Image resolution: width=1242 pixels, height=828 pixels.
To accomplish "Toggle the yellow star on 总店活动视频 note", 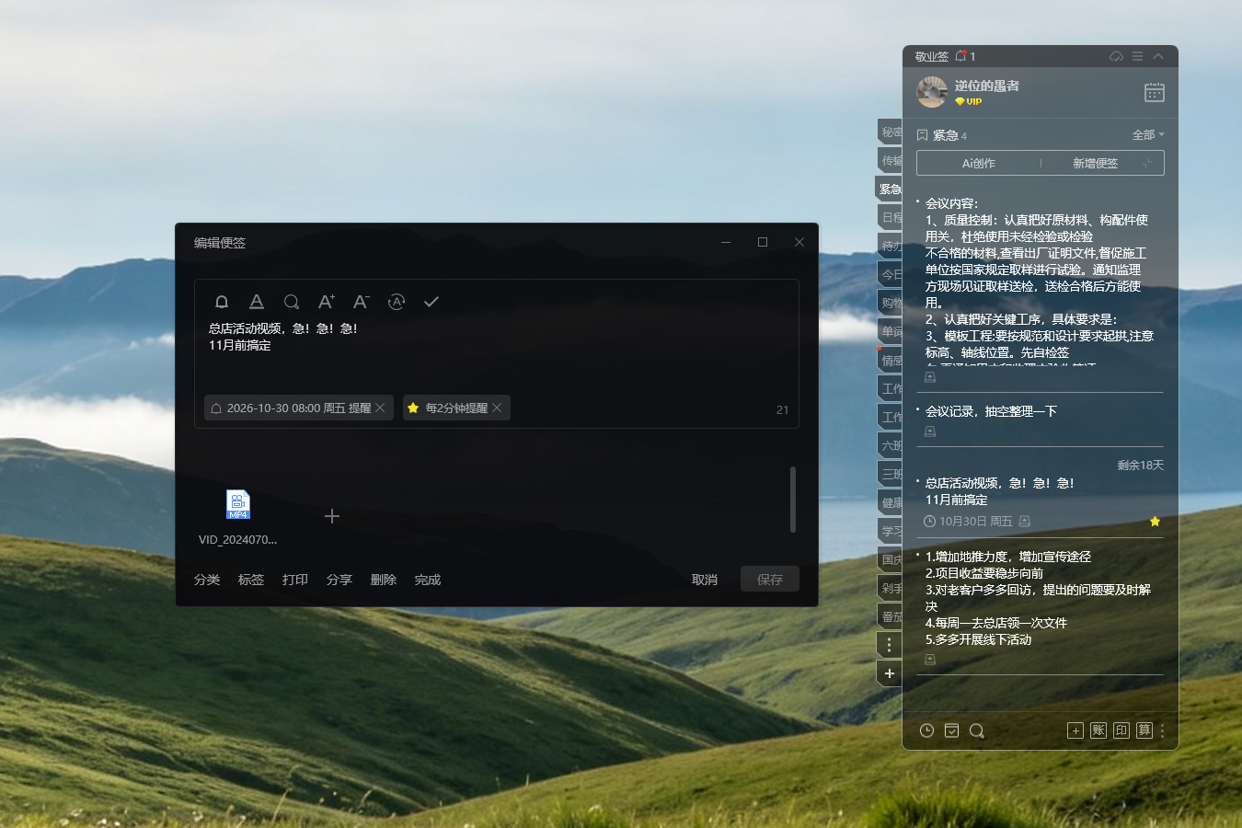I will (x=1156, y=522).
